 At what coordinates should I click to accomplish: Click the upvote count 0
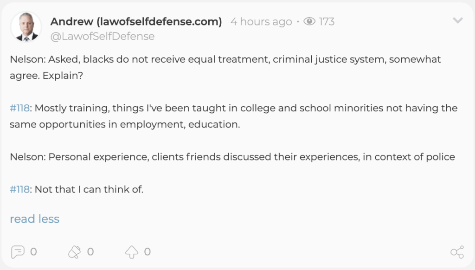click(x=148, y=252)
